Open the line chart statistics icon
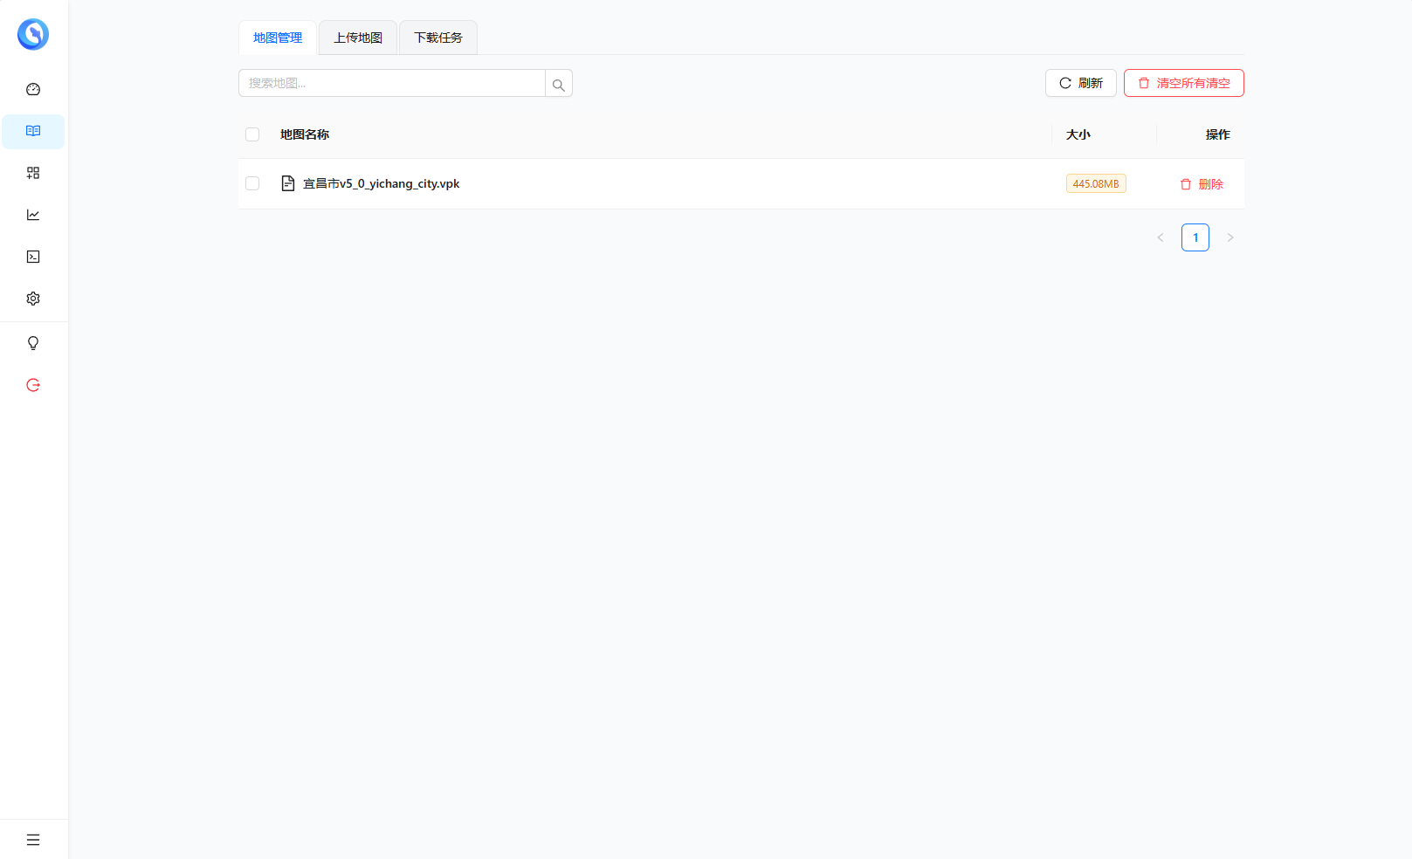The width and height of the screenshot is (1412, 859). tap(33, 215)
